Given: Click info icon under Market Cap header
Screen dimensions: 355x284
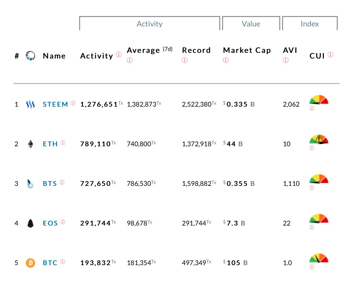Looking at the screenshot, I should click(x=226, y=60).
